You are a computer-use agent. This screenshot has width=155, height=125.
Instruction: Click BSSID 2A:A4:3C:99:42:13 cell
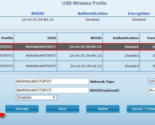86,66
